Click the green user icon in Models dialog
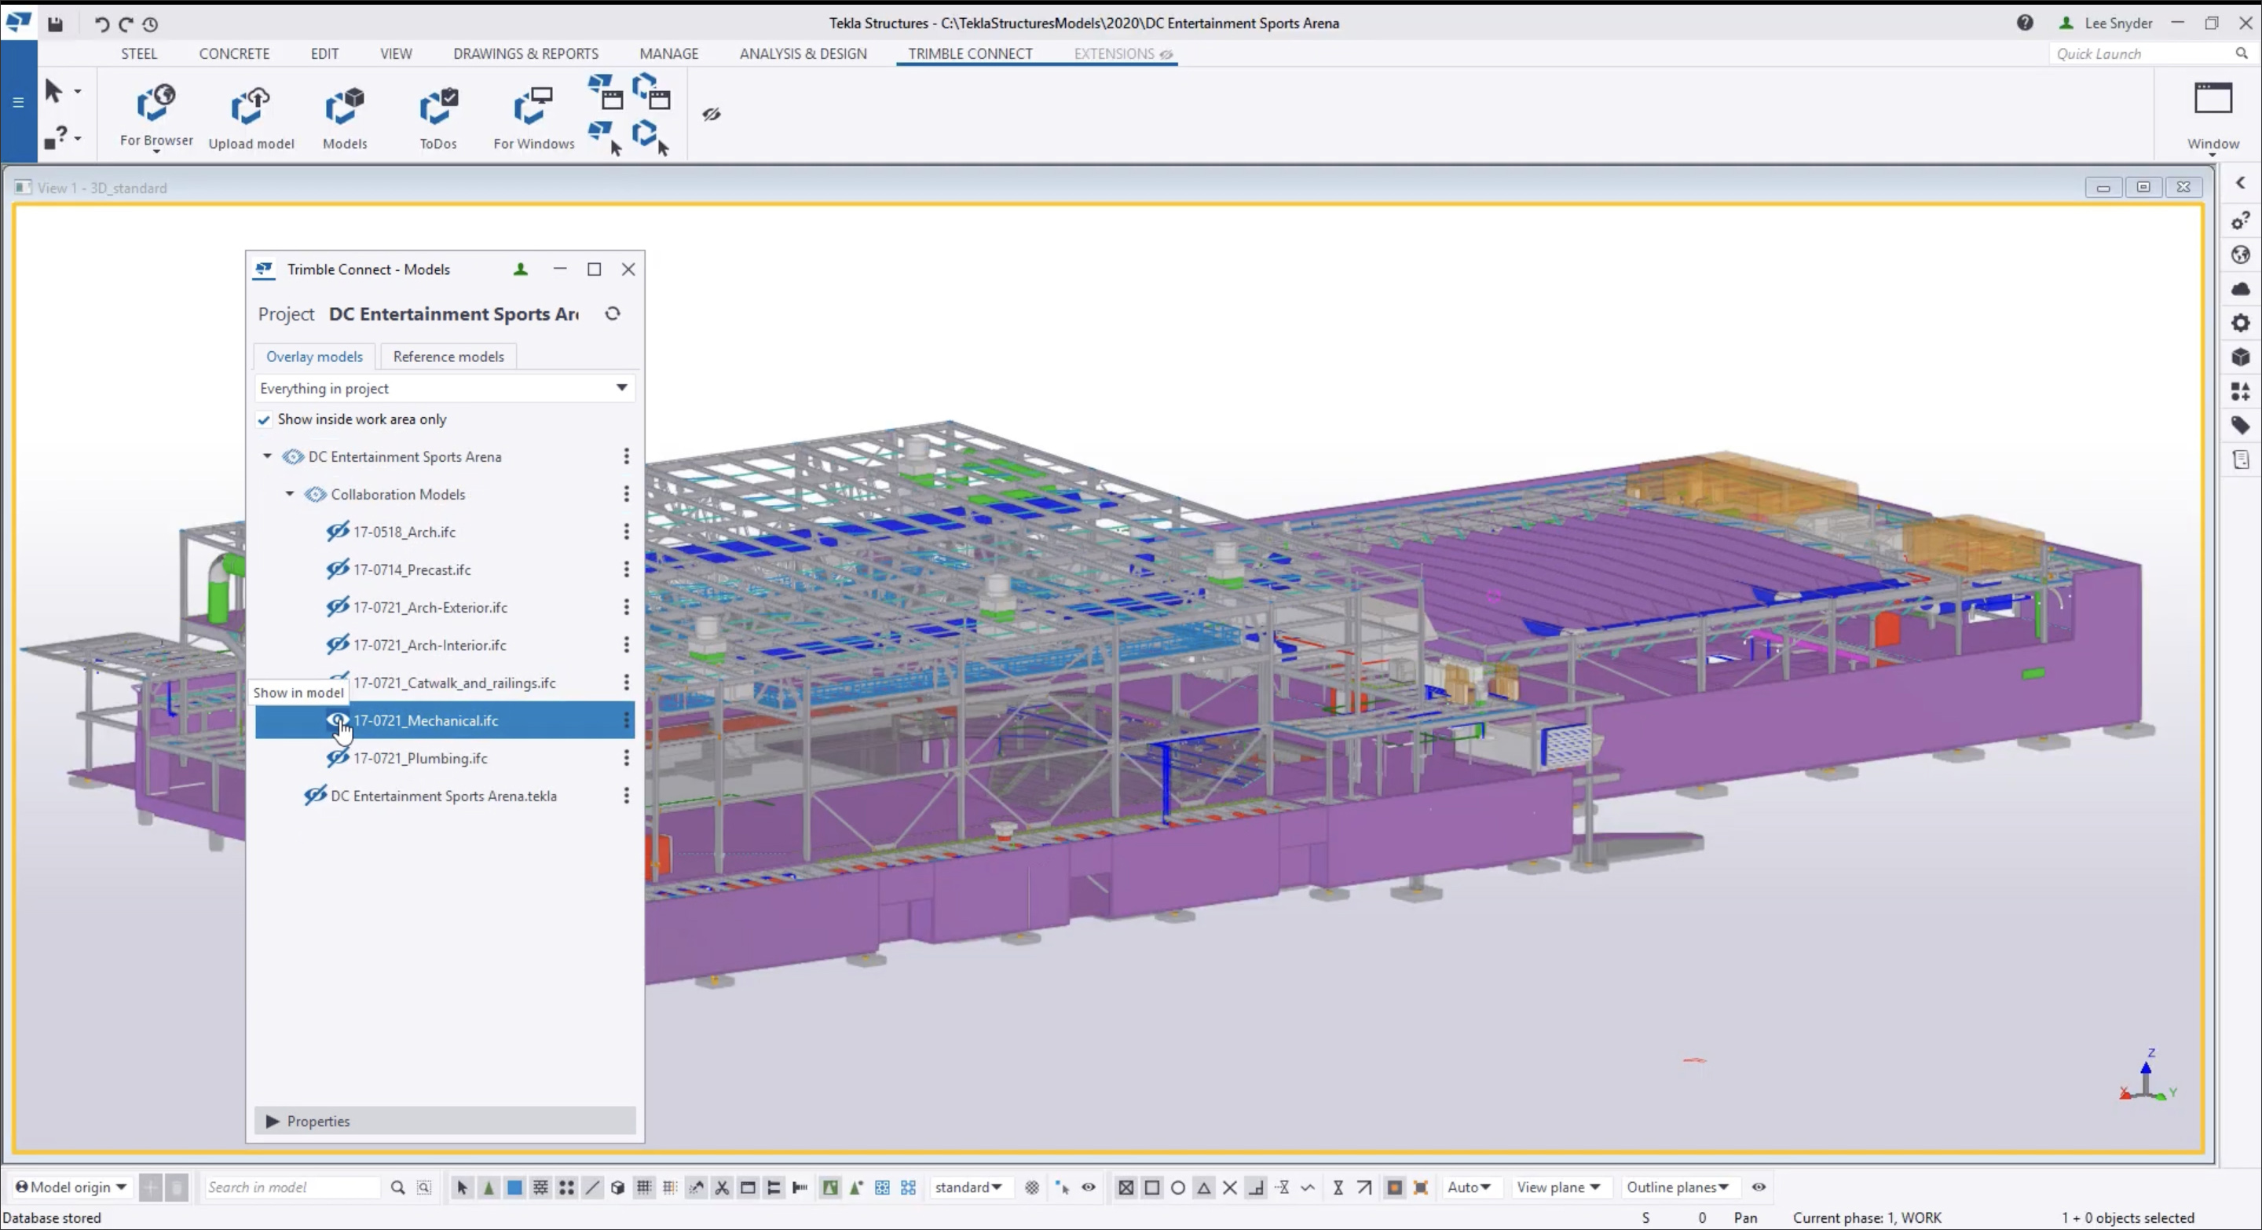The image size is (2262, 1230). tap(521, 269)
